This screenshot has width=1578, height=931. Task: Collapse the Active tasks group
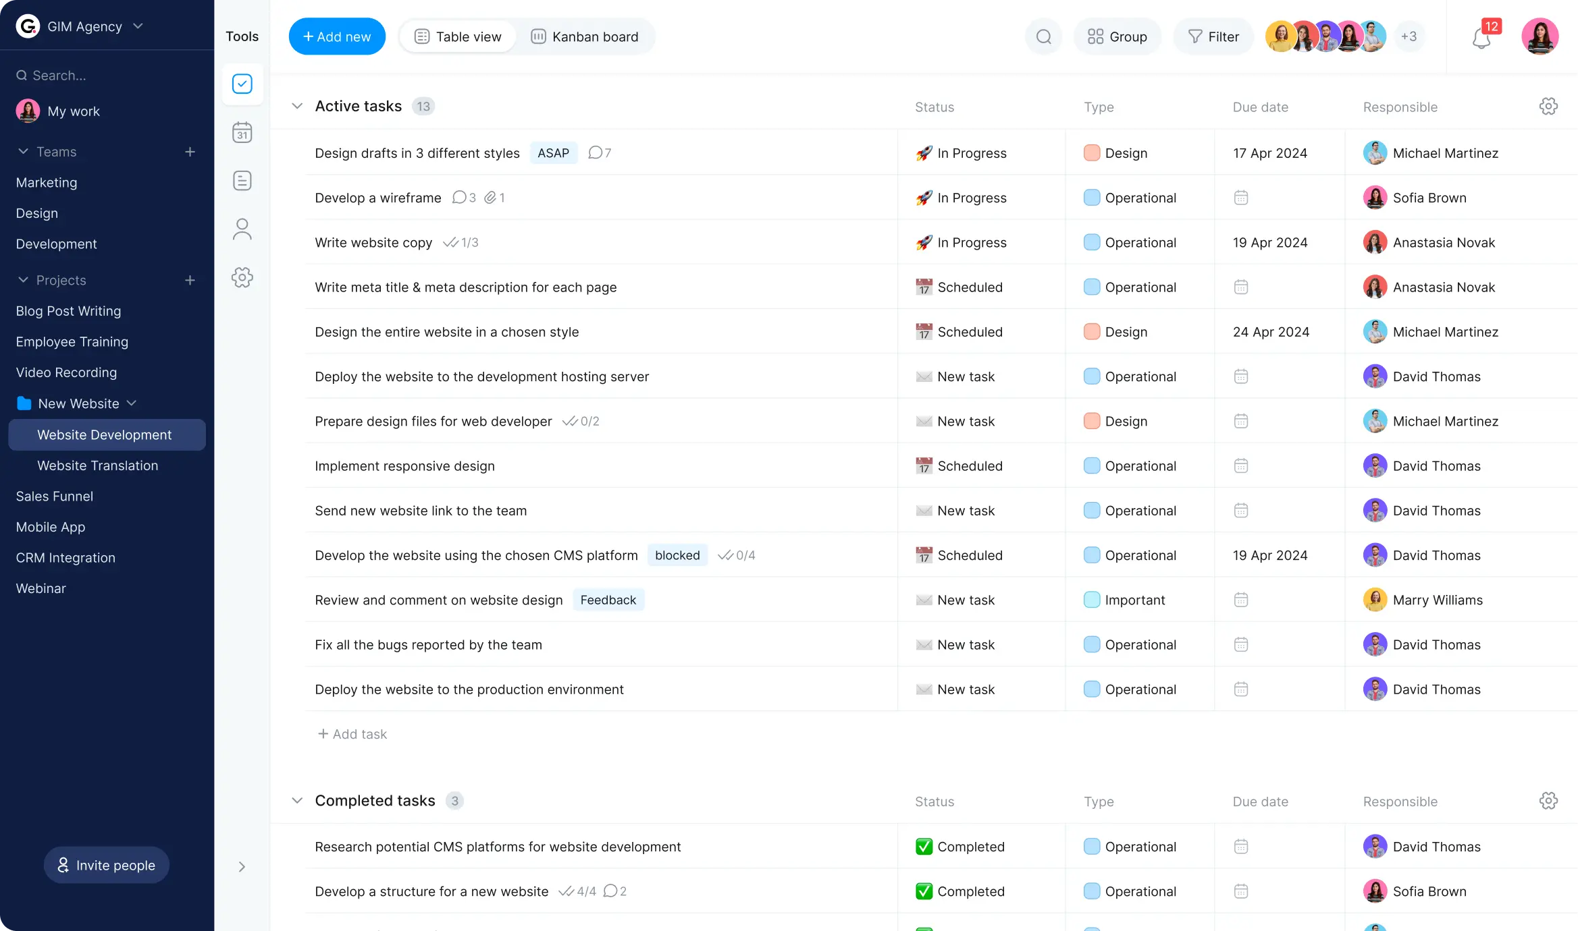click(297, 107)
